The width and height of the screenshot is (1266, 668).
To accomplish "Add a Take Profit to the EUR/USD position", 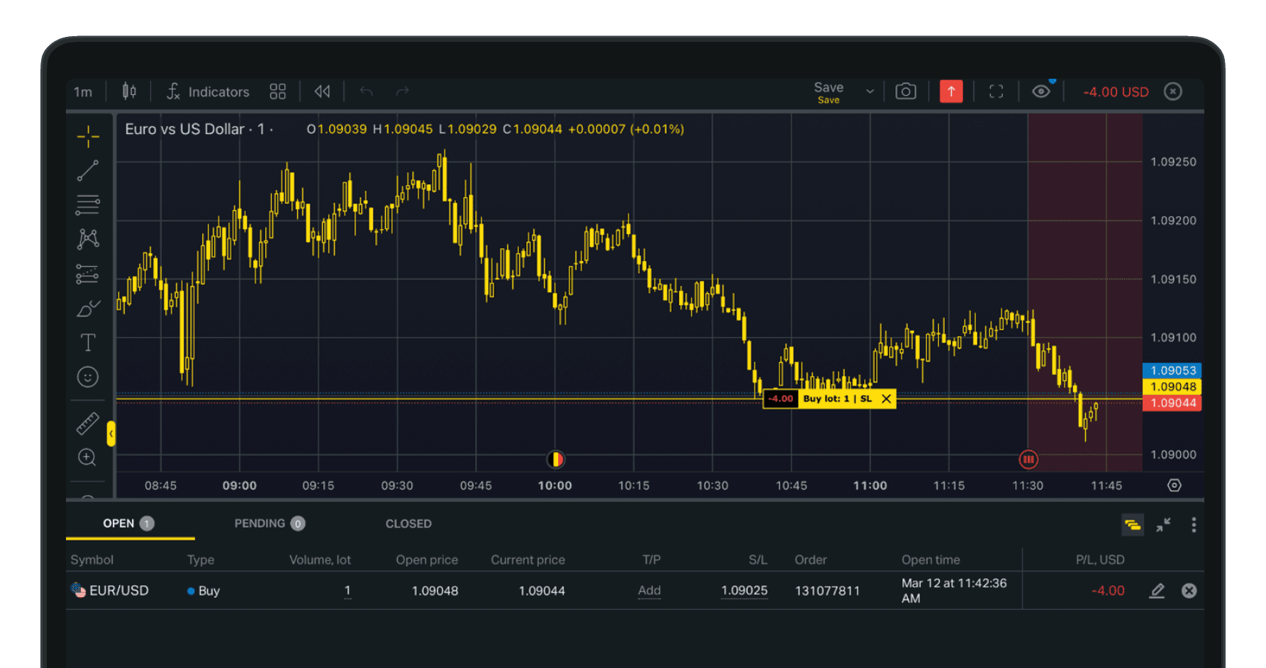I will click(649, 591).
